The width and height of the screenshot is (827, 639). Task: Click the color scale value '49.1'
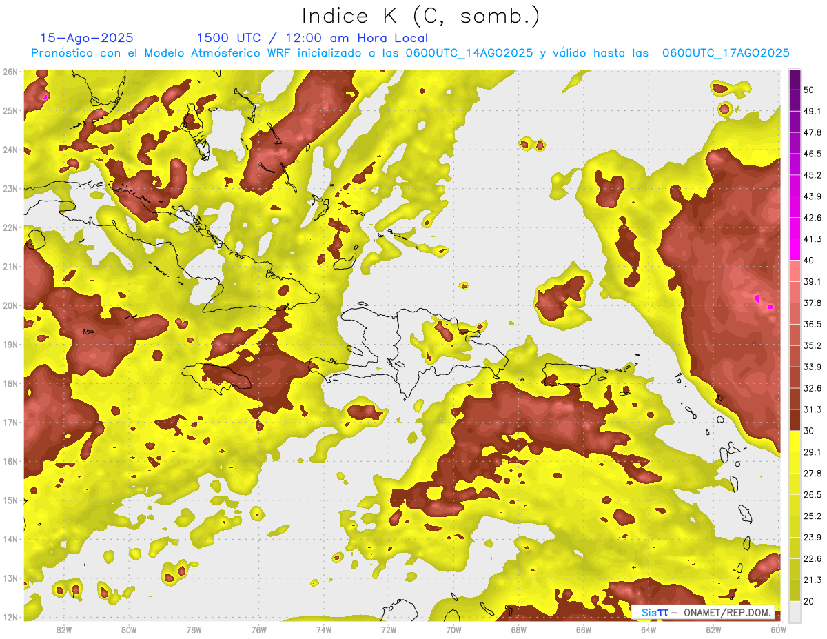click(812, 111)
